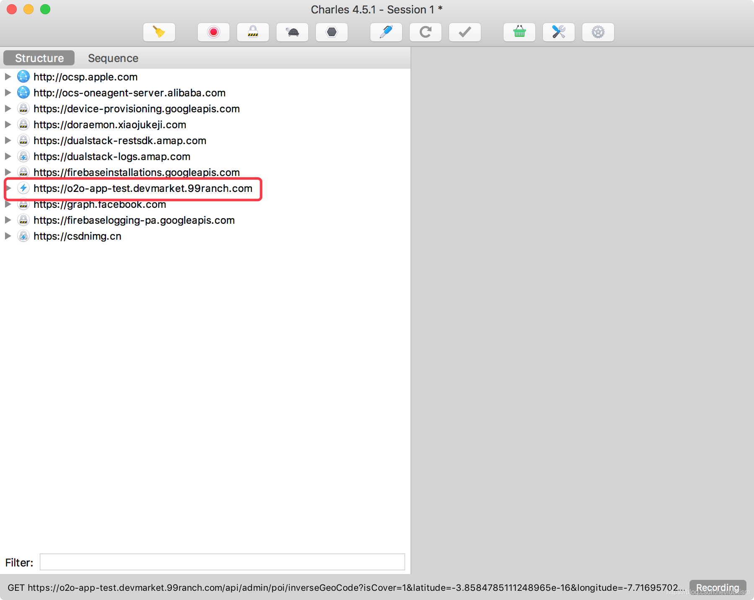Viewport: 754px width, 600px height.
Task: Expand the o2o-app-test.devmarket.99ranch.com host
Action: tap(8, 188)
